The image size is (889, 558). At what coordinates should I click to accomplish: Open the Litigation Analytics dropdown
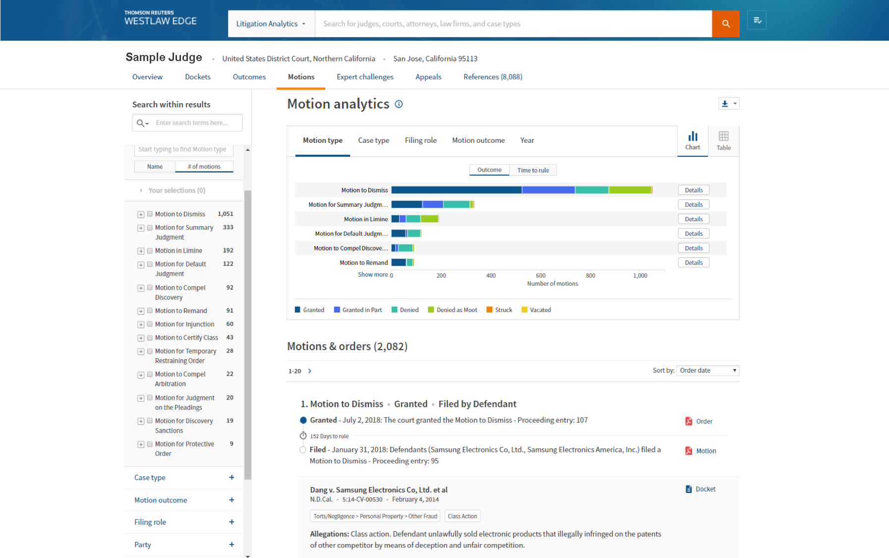271,24
